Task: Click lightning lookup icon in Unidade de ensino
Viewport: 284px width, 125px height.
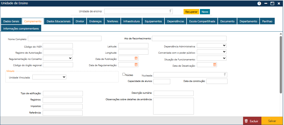Action: pos(171,11)
